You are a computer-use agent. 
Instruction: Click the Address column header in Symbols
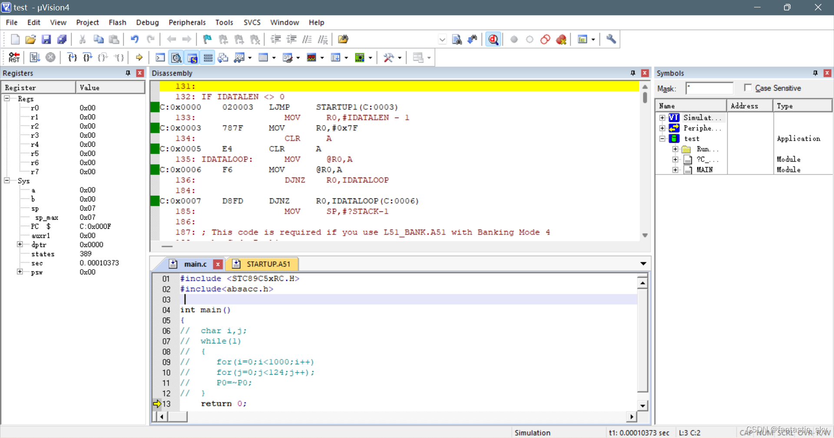750,105
